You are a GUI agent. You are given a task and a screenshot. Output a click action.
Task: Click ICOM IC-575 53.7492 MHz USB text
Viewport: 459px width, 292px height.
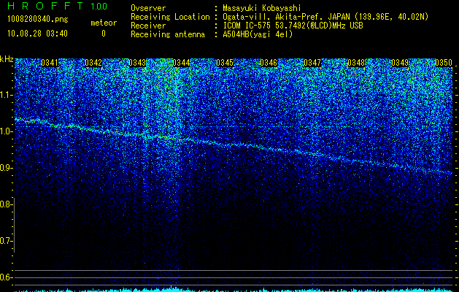click(293, 26)
